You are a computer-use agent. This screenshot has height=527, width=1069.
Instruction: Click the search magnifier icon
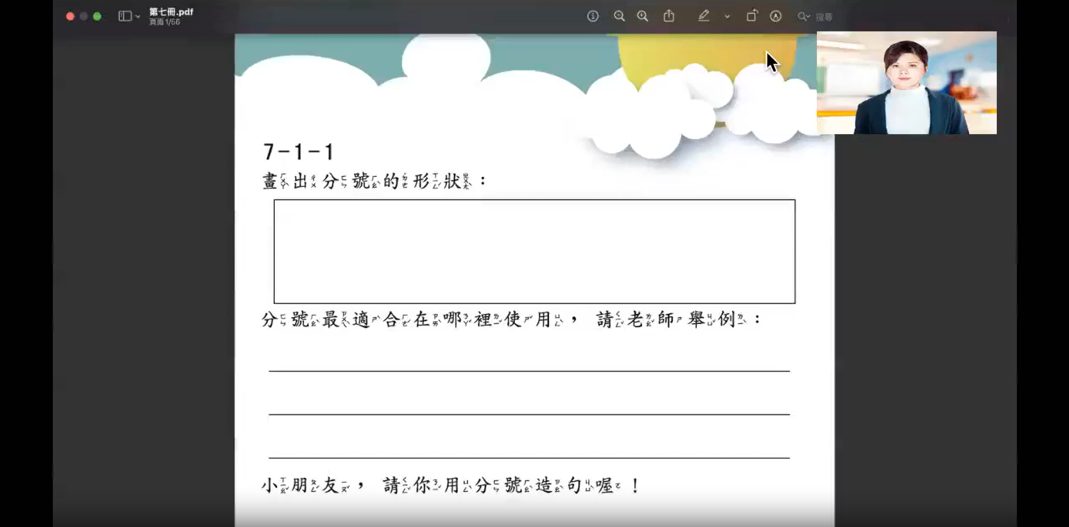803,16
